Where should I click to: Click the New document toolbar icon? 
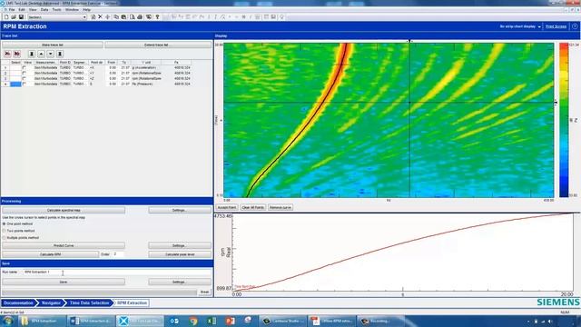(6, 17)
